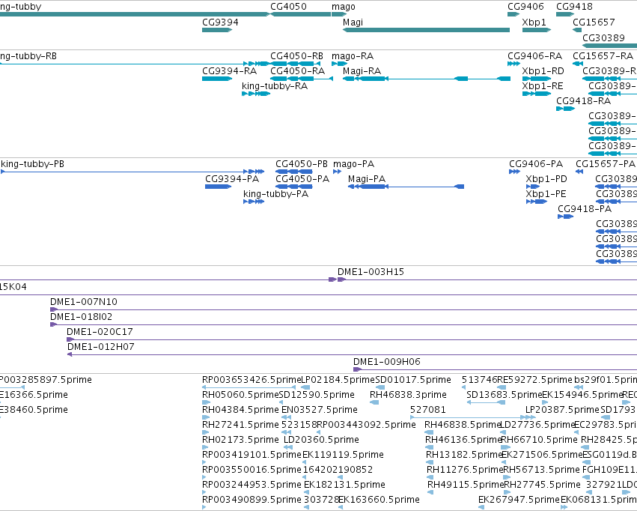Open the EK163660.5prime EST label

point(379,500)
